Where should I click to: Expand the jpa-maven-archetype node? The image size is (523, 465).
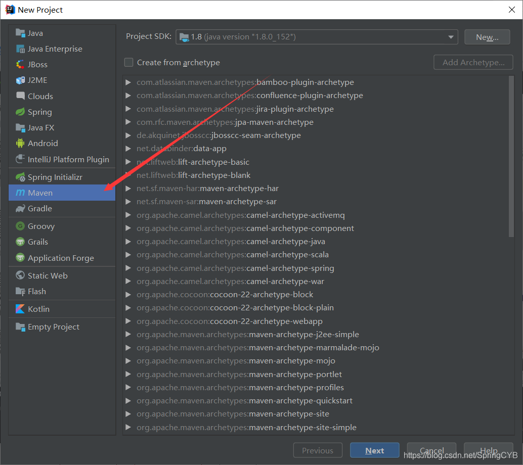[x=128, y=122]
